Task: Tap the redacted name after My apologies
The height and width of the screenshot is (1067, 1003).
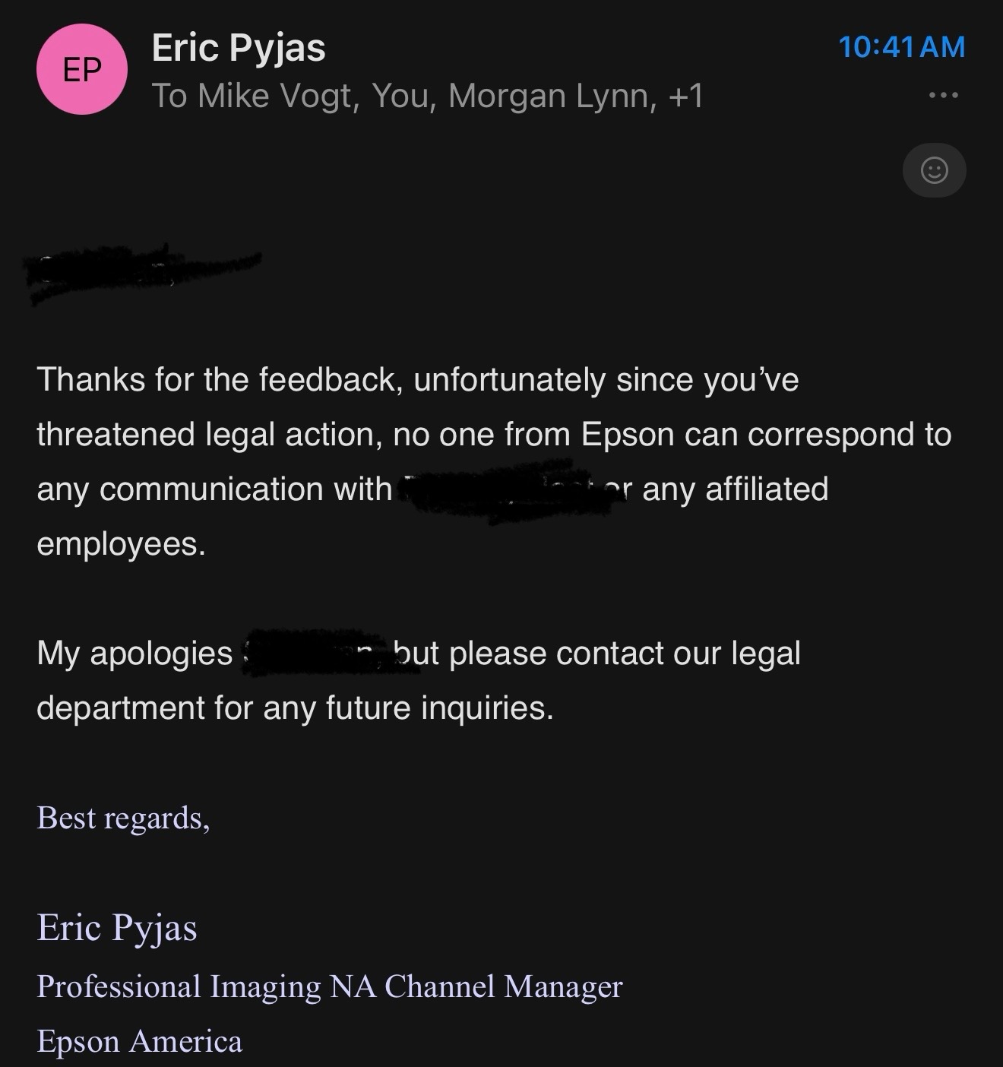Action: (315, 652)
